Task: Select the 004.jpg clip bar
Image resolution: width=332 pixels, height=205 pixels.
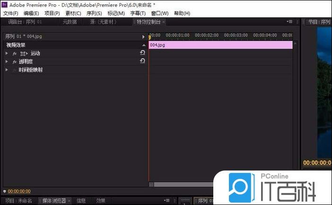Action: click(220, 45)
